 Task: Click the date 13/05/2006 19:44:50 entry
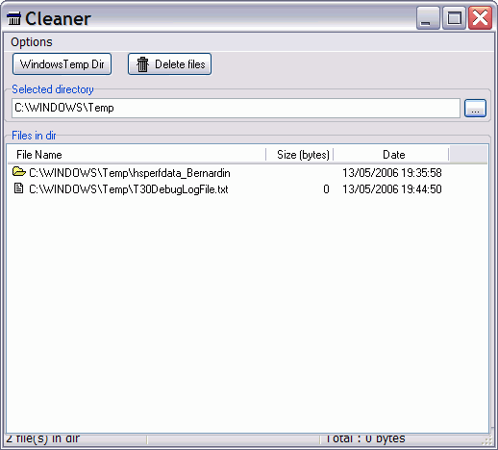392,189
